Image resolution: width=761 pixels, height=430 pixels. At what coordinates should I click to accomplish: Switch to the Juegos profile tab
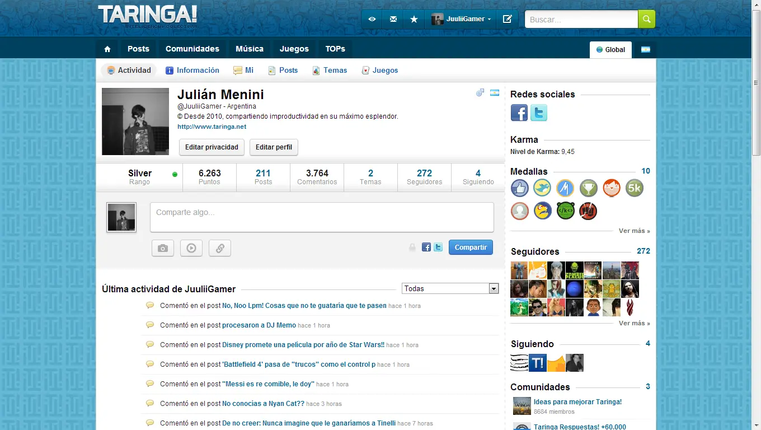[x=380, y=71]
